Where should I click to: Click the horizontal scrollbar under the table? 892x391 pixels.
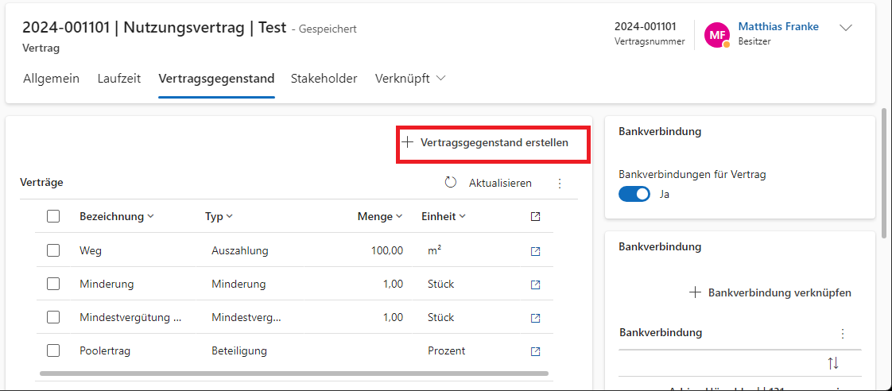(293, 373)
